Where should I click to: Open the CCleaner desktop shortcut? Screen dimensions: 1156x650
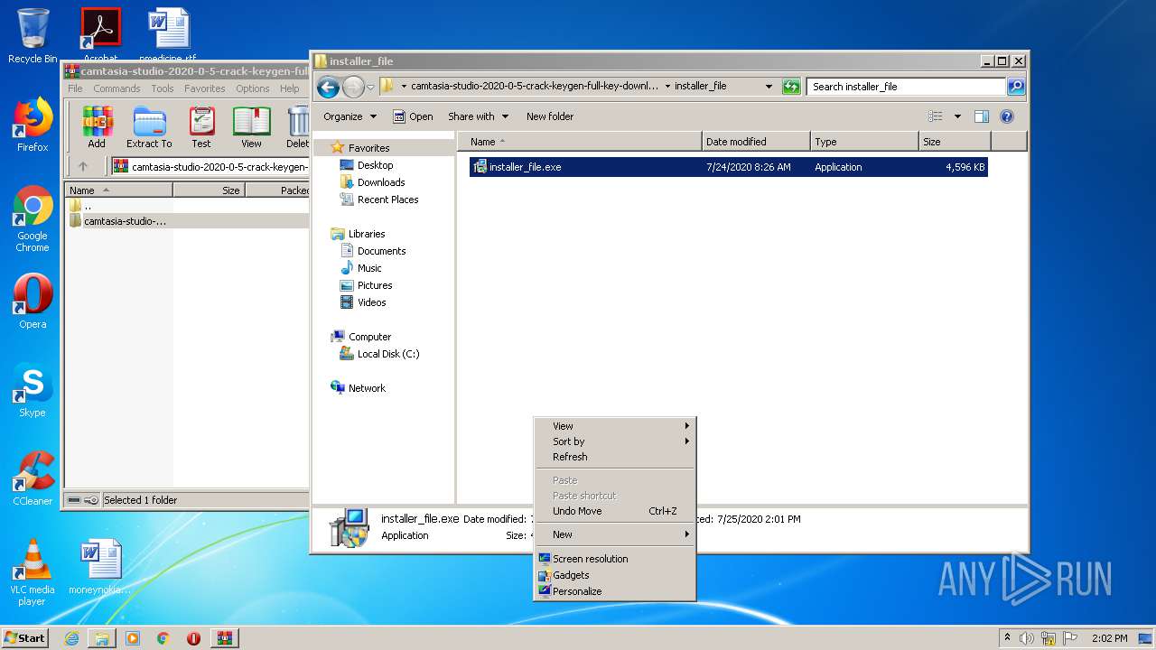tap(33, 478)
